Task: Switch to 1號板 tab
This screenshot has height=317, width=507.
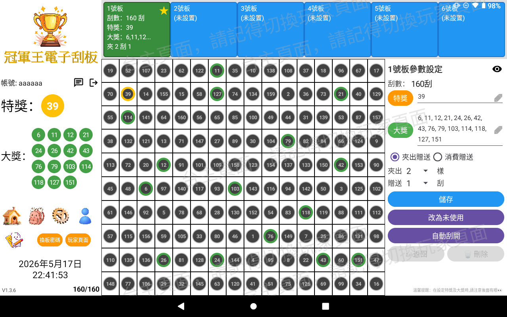Action: (x=137, y=30)
